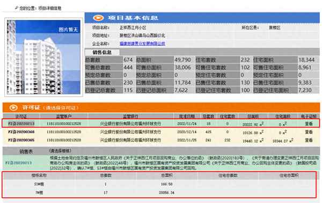
Task: Click the orange play icon beside 项目基本信息
Action: 98,18
